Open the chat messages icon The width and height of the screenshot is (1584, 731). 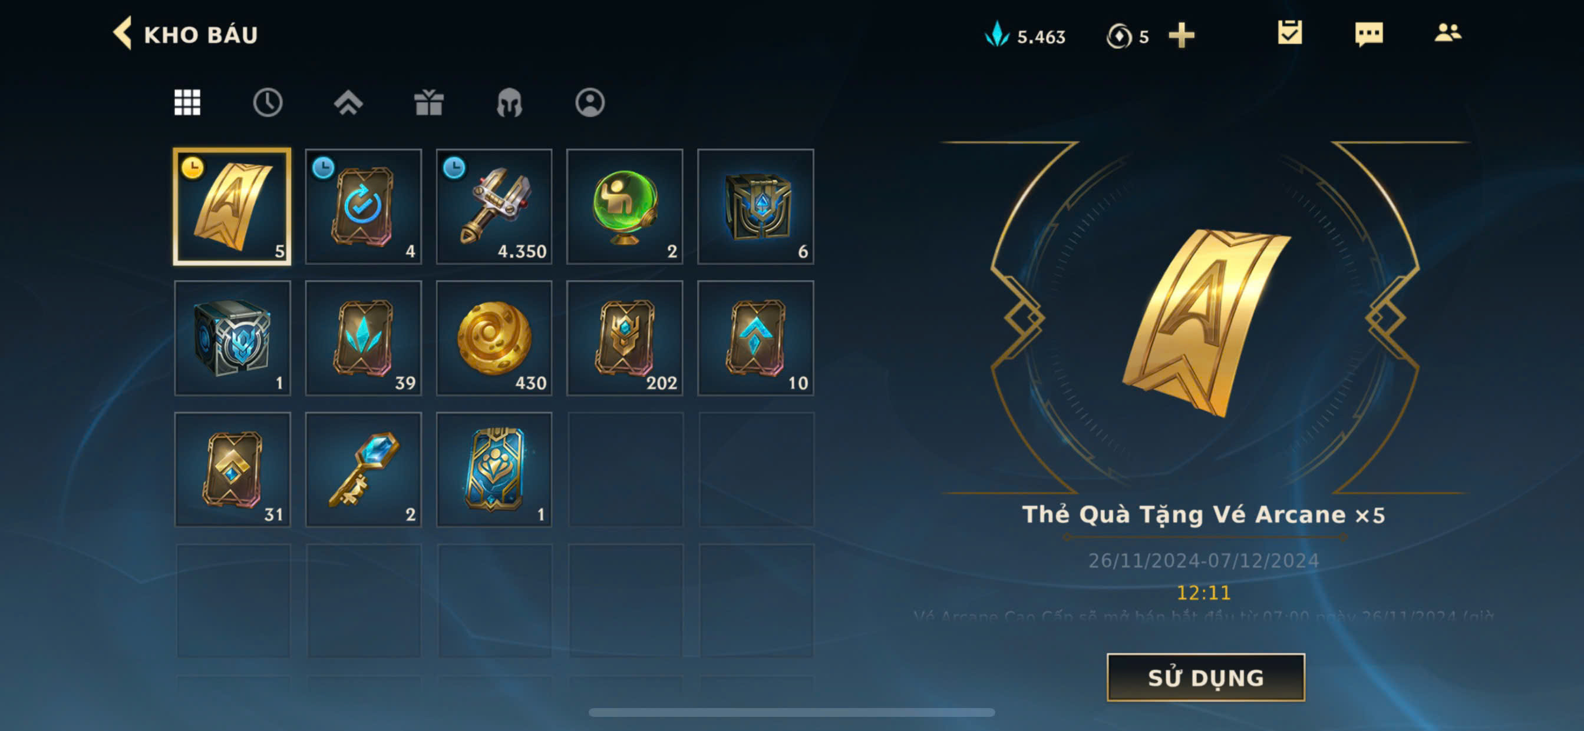click(x=1369, y=34)
